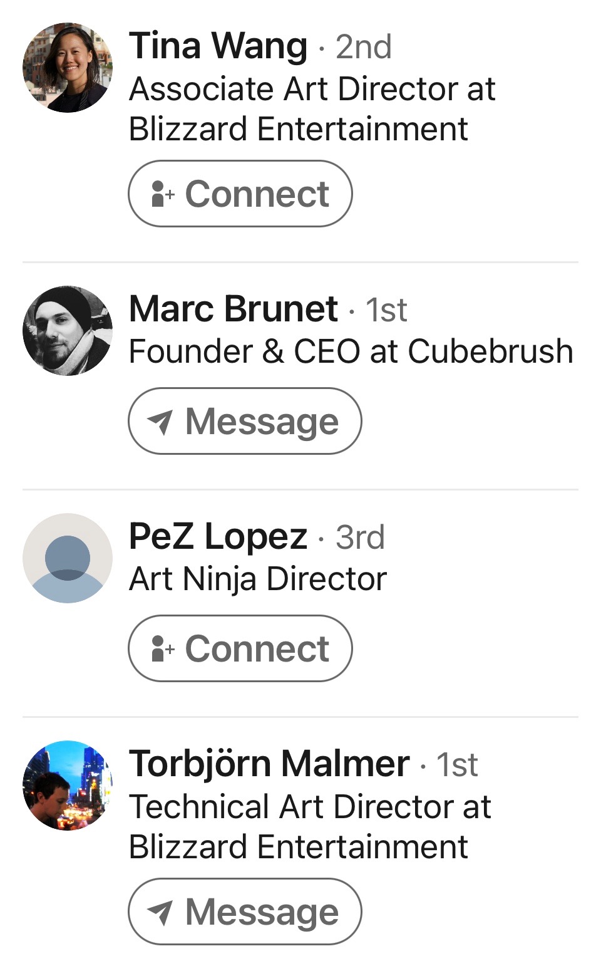The height and width of the screenshot is (961, 601).
Task: Click the paper-plane icon in Marc Brunet's Message button
Action: point(160,422)
